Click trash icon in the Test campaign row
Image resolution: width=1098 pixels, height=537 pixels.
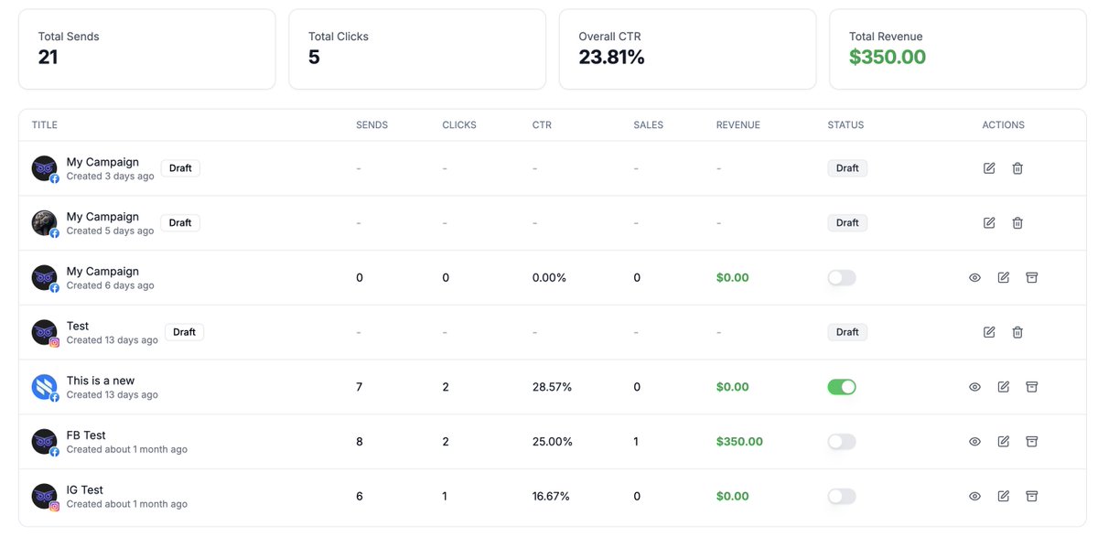pos(1017,332)
